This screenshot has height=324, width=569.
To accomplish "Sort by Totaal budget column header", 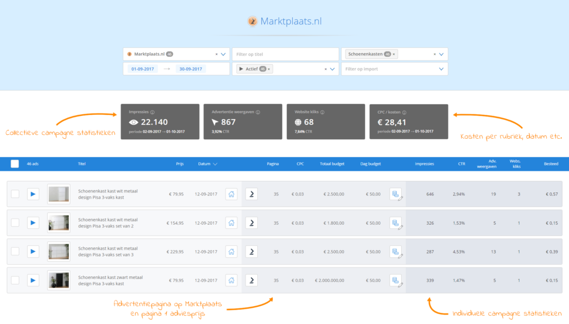I will coord(332,164).
